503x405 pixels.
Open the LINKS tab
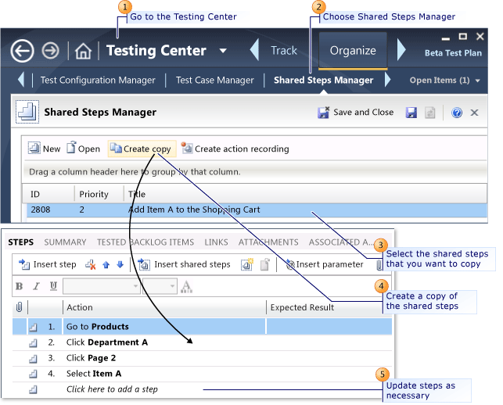(x=216, y=242)
